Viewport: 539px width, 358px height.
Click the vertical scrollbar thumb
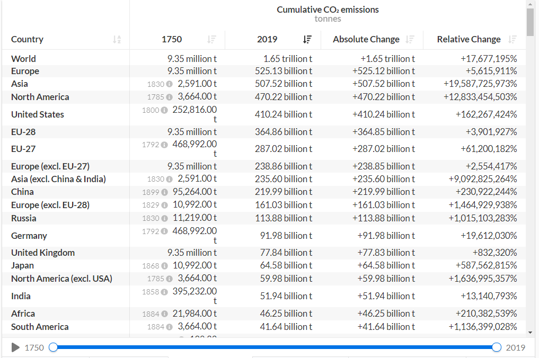[x=531, y=22]
